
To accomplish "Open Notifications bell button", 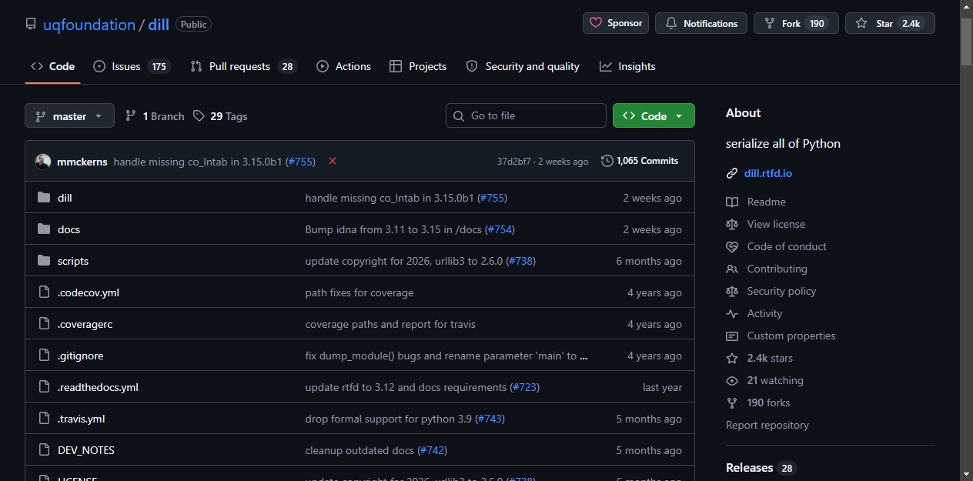I will click(x=701, y=23).
